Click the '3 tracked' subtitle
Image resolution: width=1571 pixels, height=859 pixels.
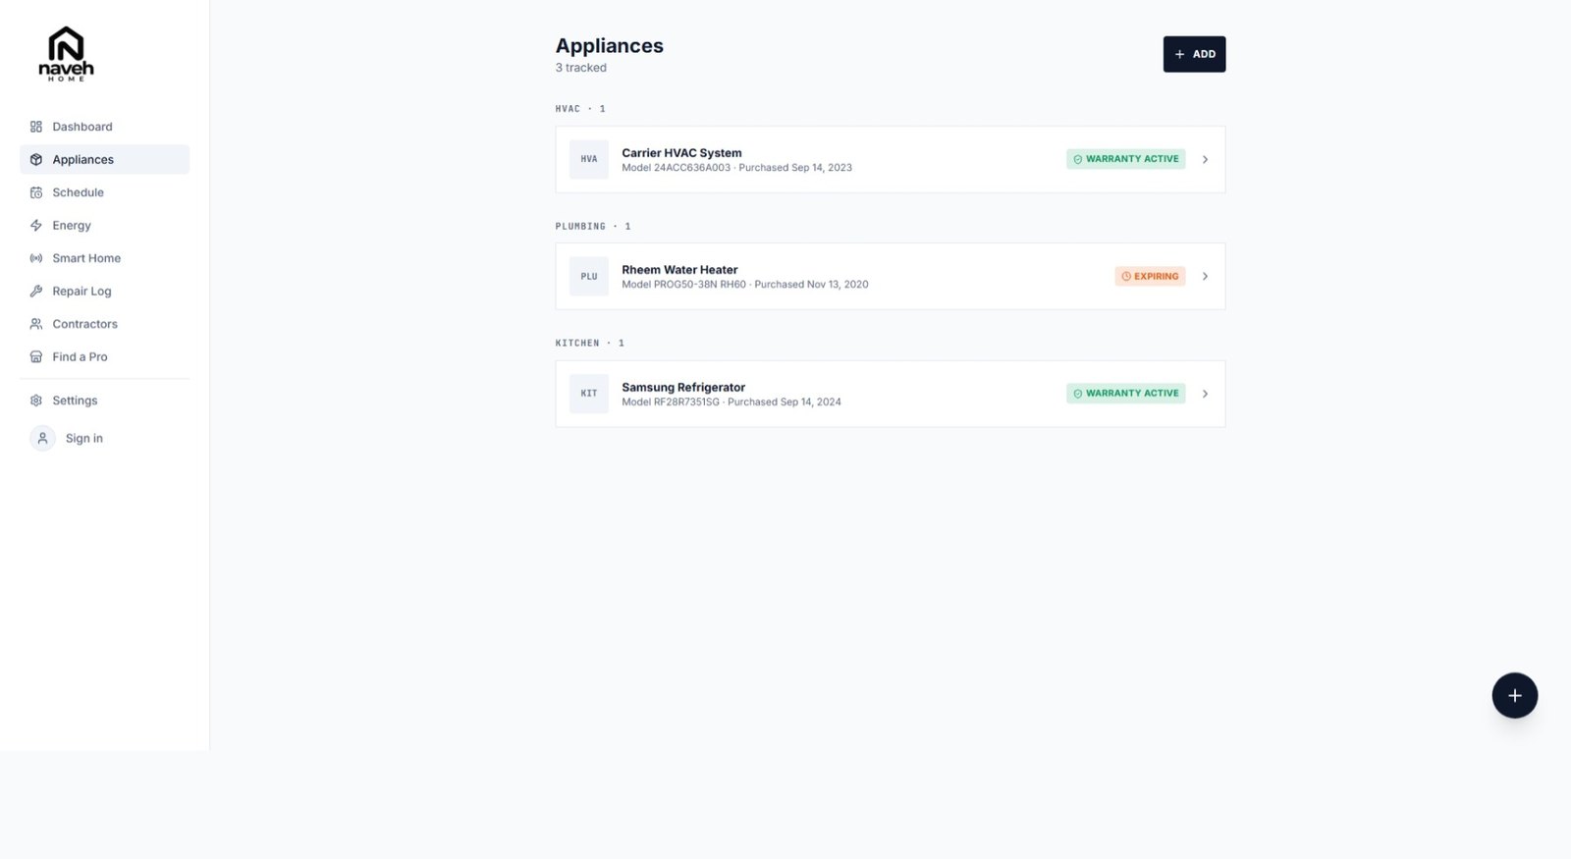click(x=581, y=68)
